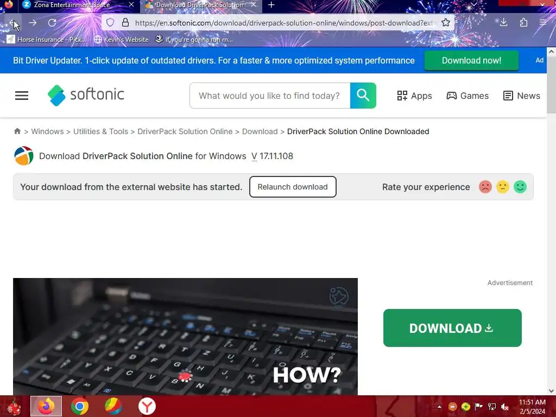Go to home via breadcrumb house icon
This screenshot has width=556, height=417.
[17, 131]
